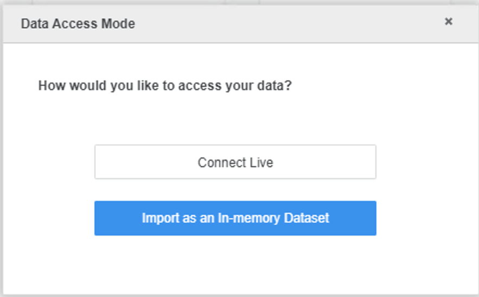
Task: Dismiss the dialog using the X icon
Action: (x=449, y=21)
